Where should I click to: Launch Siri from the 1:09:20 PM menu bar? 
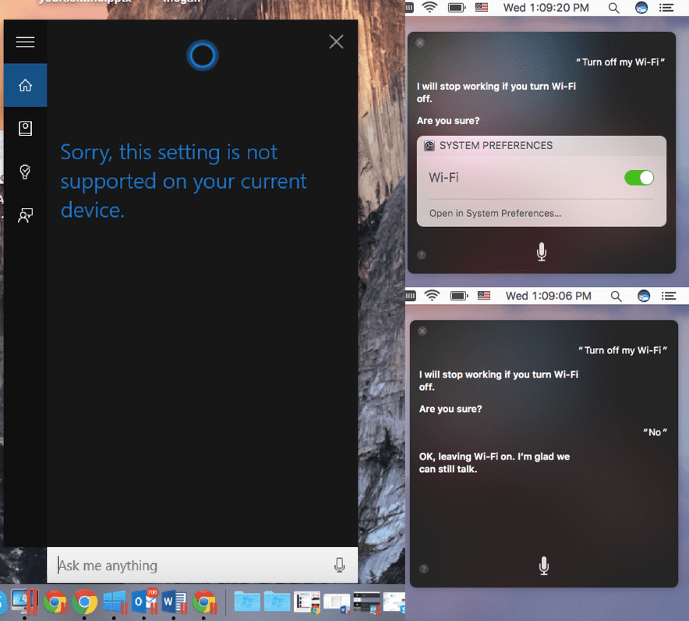(x=641, y=8)
